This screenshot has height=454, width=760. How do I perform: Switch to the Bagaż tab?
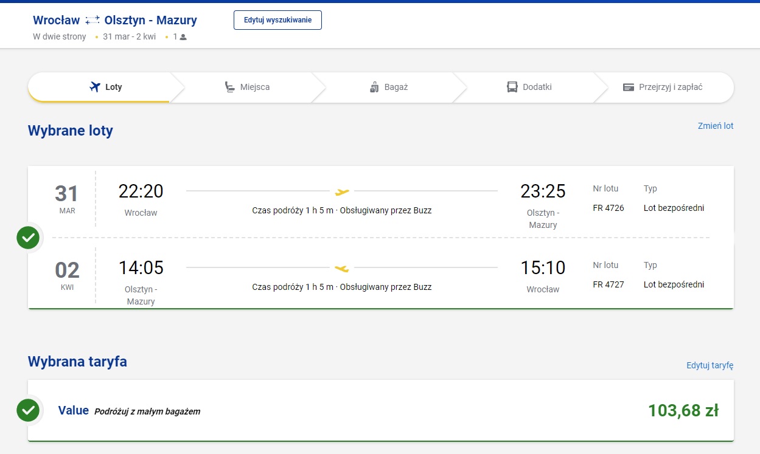(x=388, y=87)
